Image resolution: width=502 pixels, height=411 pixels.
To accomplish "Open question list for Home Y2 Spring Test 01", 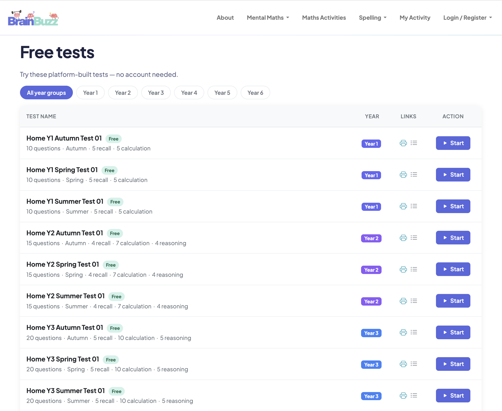I will coord(414,269).
